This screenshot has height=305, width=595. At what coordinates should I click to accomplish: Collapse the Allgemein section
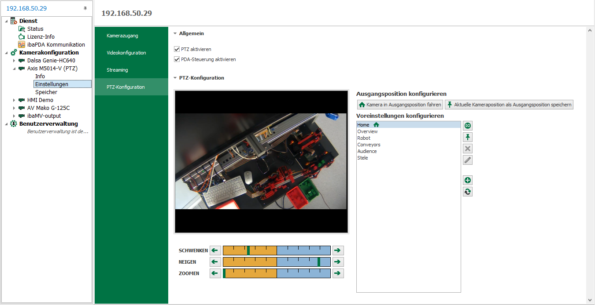click(x=175, y=33)
